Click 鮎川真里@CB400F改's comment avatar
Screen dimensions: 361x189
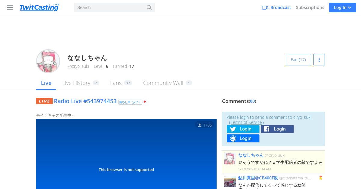click(230, 181)
